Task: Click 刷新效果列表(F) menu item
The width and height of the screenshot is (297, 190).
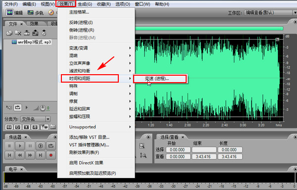Action: [96, 152]
